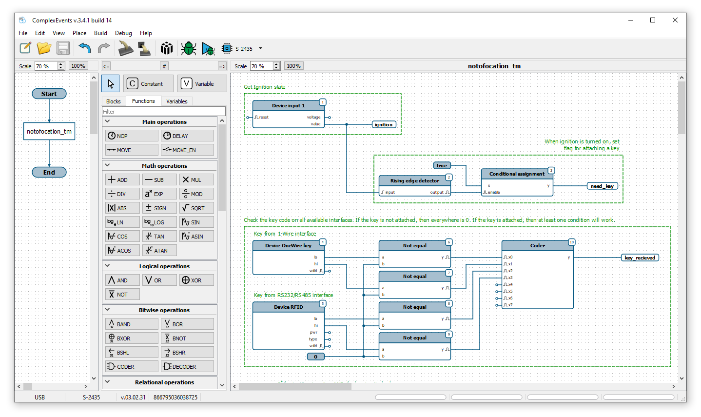Viewport: 701px width, 417px height.
Task: Open the S-2435 device dropdown arrow
Action: 260,48
